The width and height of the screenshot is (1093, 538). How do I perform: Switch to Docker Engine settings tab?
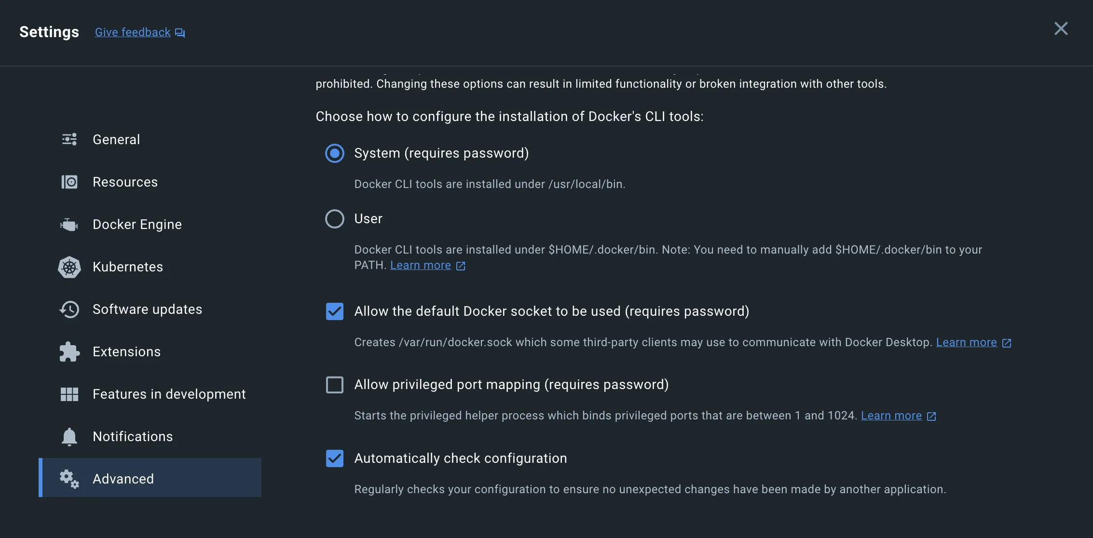coord(137,225)
